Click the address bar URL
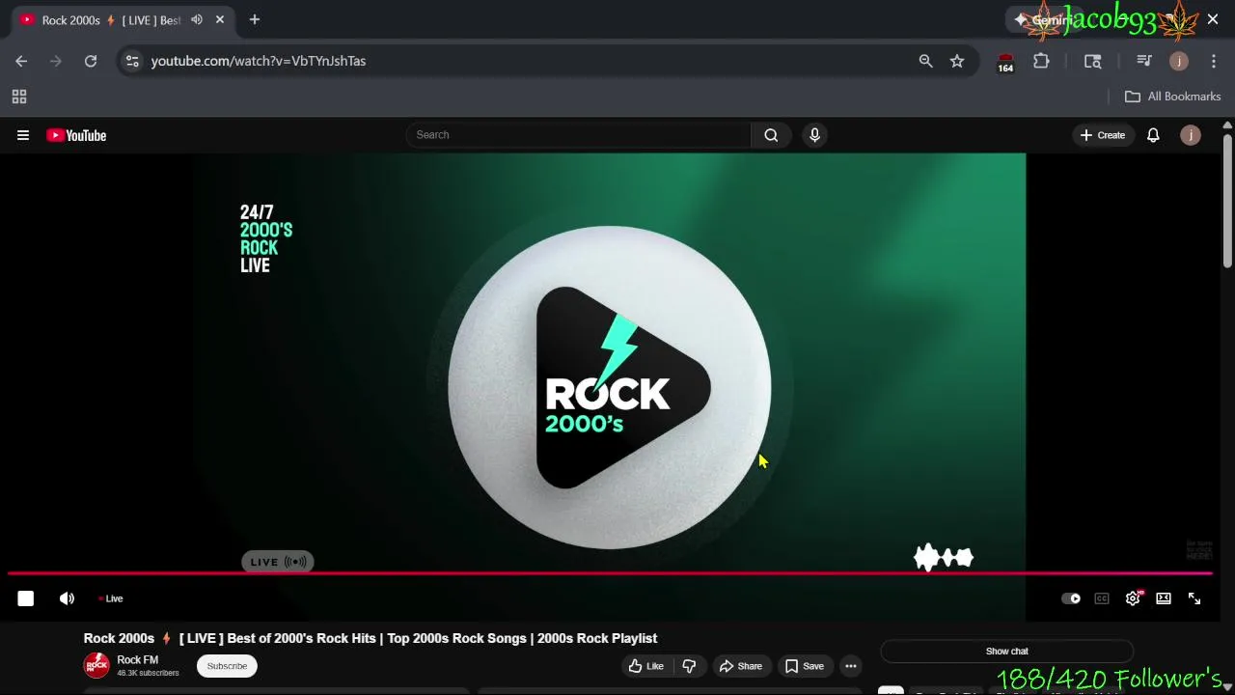This screenshot has width=1235, height=695. [x=259, y=61]
